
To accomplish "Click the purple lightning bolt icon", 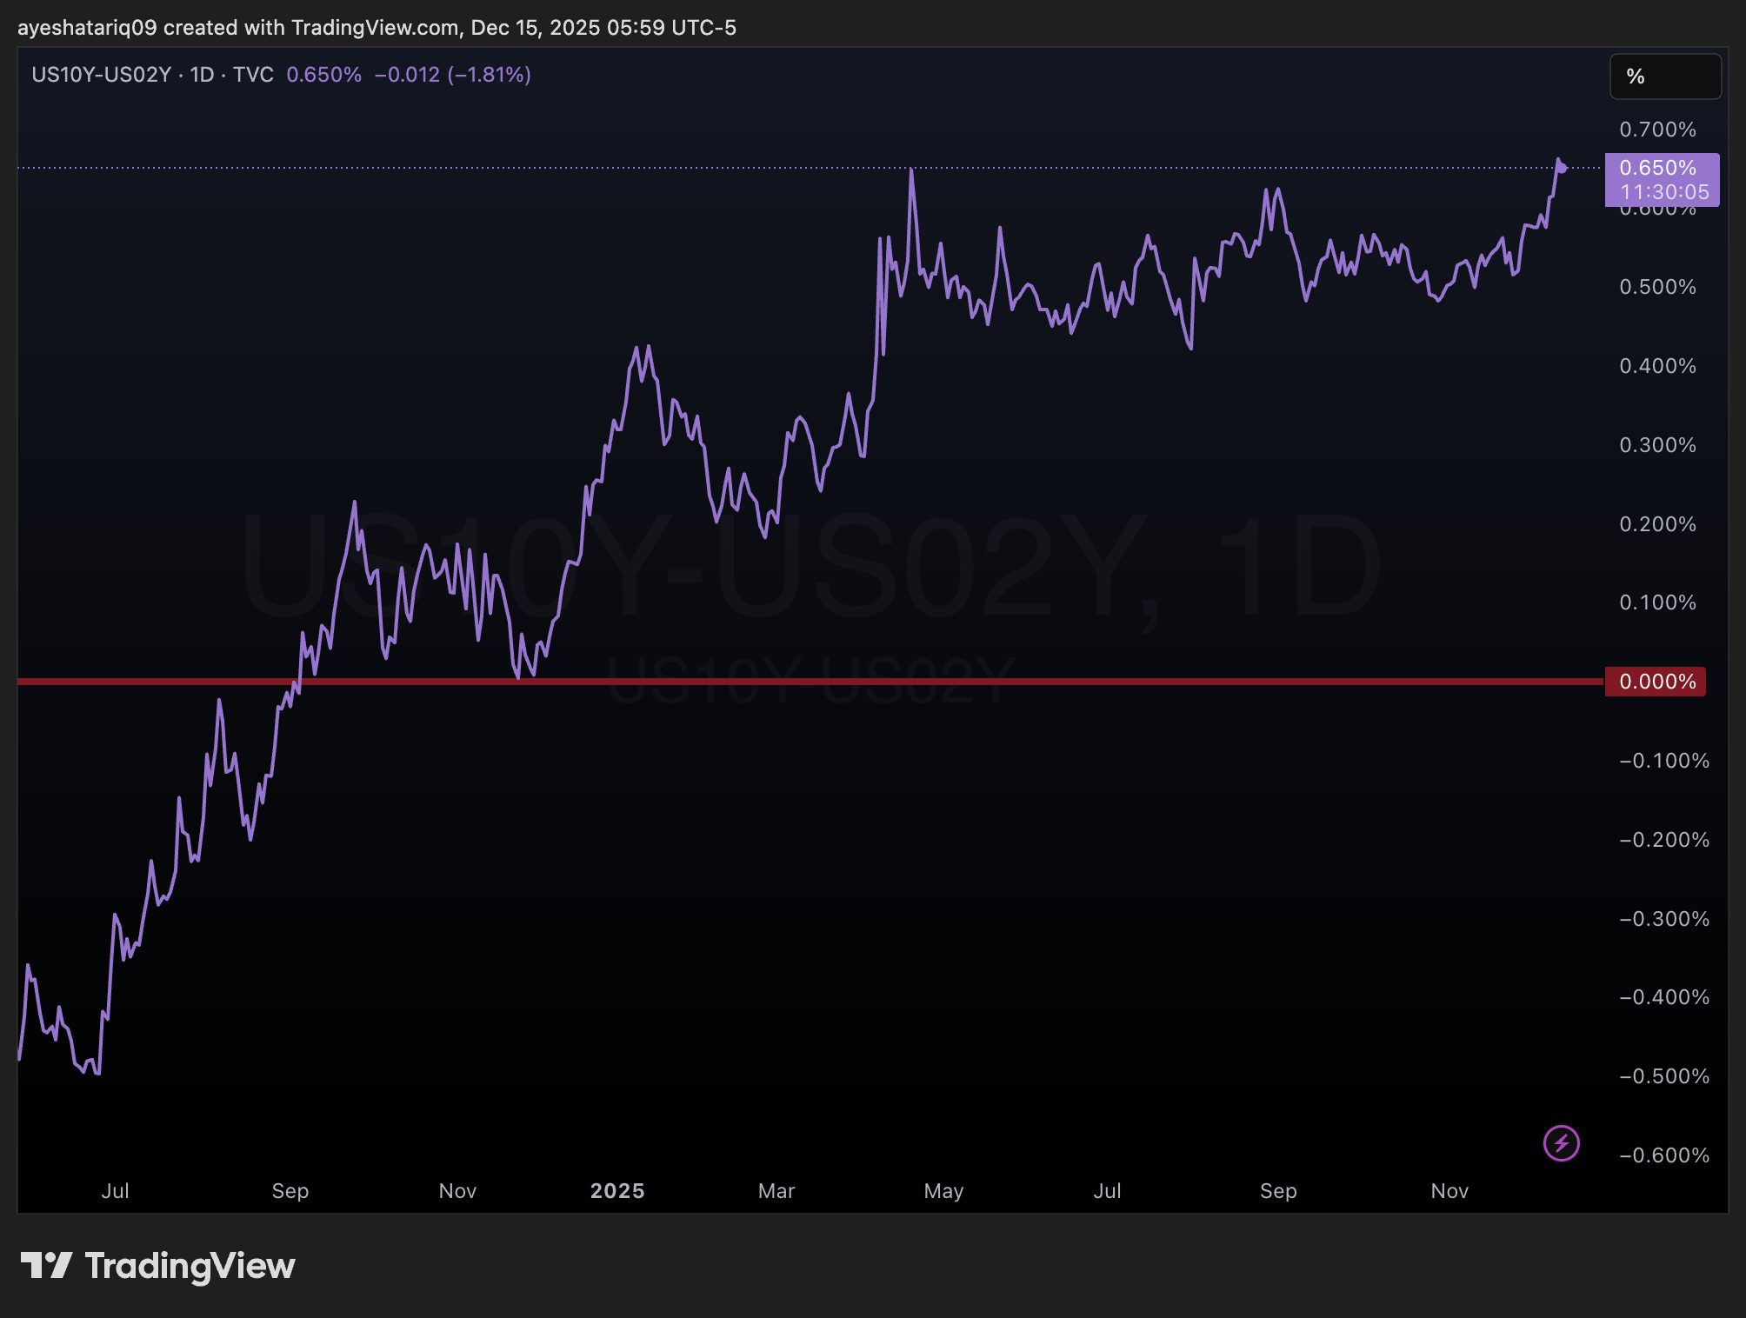I will click(x=1561, y=1143).
